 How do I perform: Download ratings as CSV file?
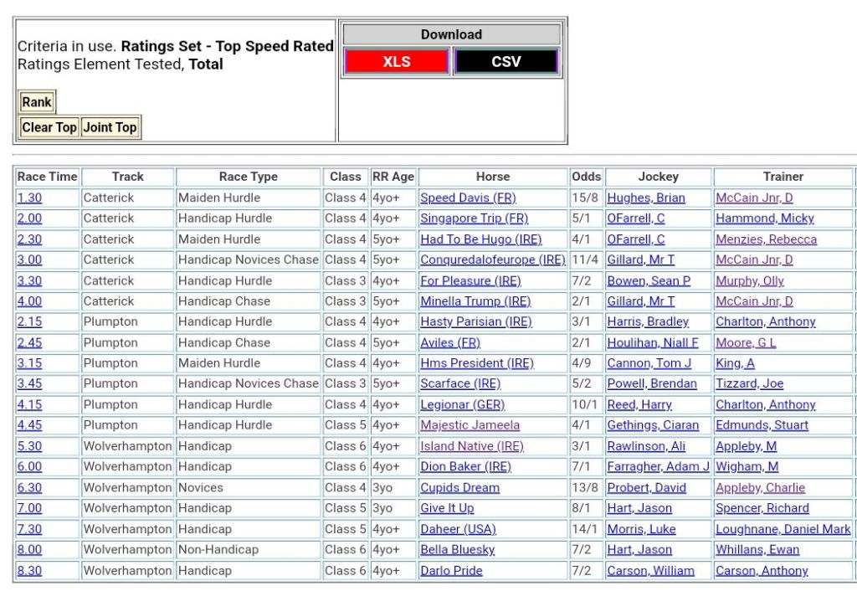click(505, 62)
